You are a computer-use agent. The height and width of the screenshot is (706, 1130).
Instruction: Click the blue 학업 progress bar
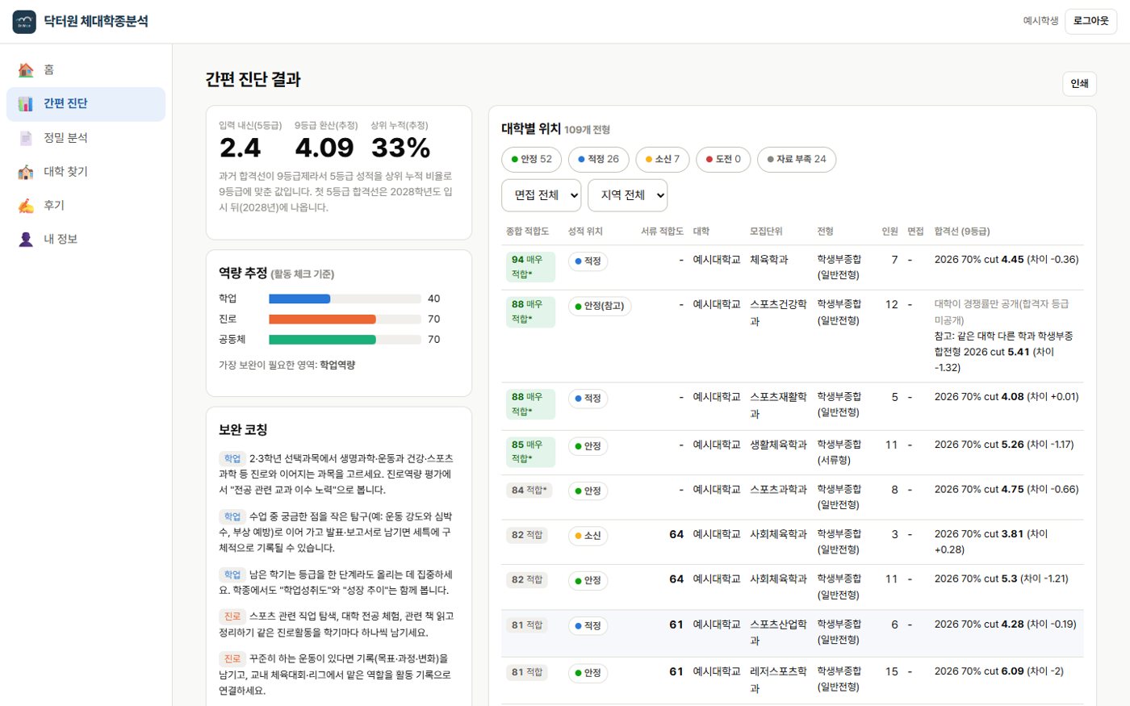point(299,299)
